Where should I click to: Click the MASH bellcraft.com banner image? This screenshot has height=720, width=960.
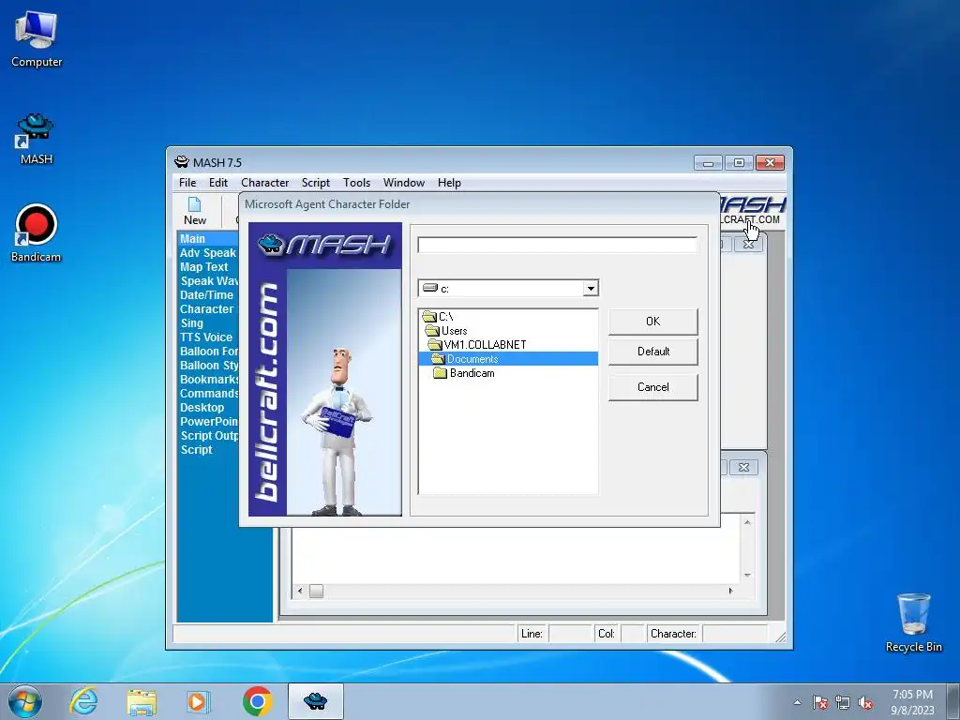325,369
